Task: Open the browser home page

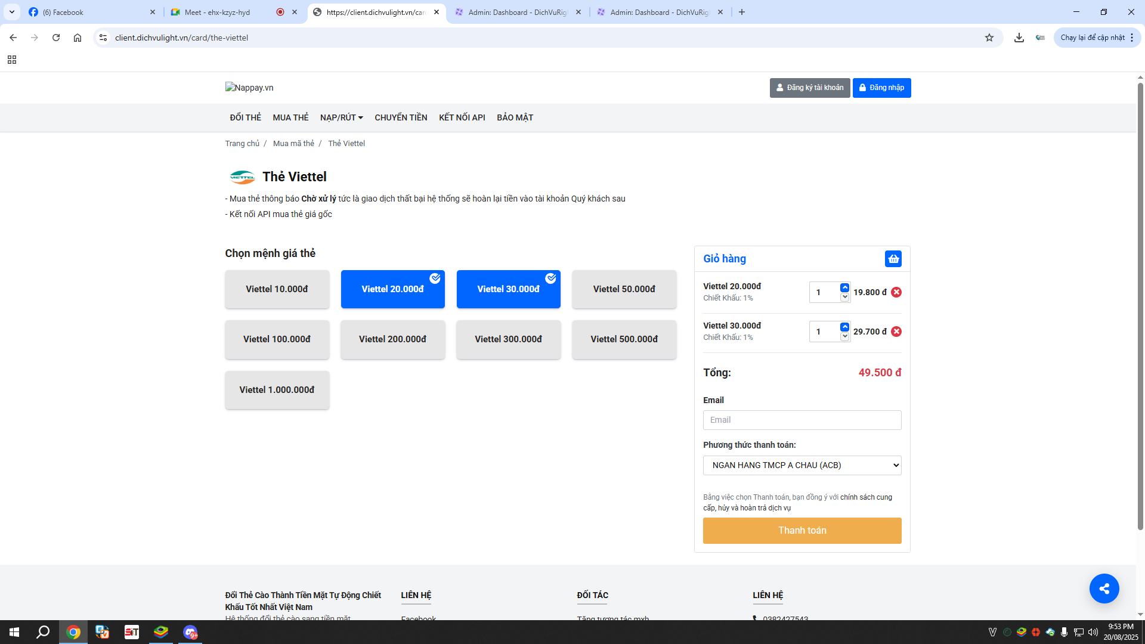Action: [x=78, y=38]
